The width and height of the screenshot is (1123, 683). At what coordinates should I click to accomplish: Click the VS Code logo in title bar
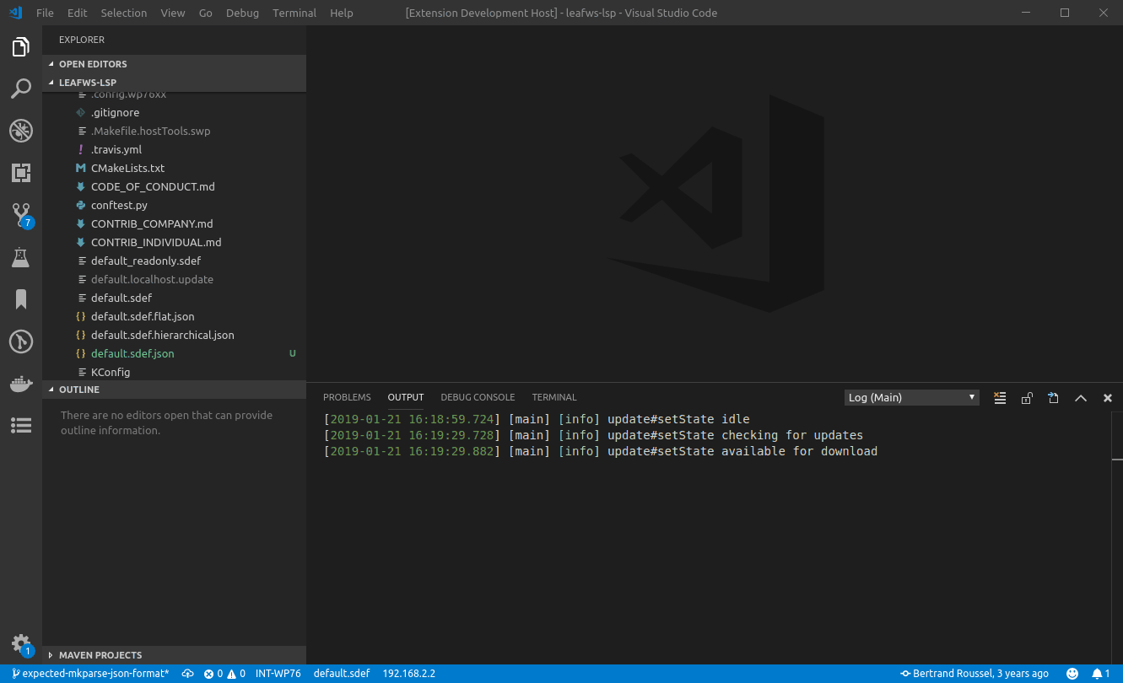click(x=15, y=13)
